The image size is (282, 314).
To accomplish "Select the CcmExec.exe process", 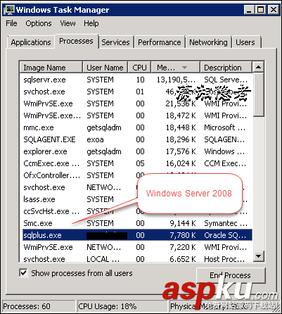I will (x=137, y=163).
